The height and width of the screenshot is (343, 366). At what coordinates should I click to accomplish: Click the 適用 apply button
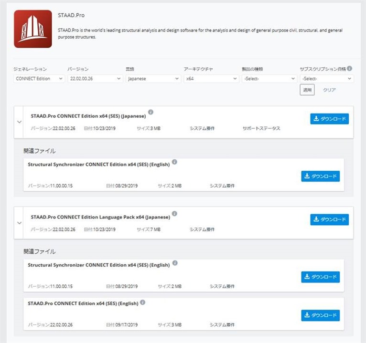point(307,90)
